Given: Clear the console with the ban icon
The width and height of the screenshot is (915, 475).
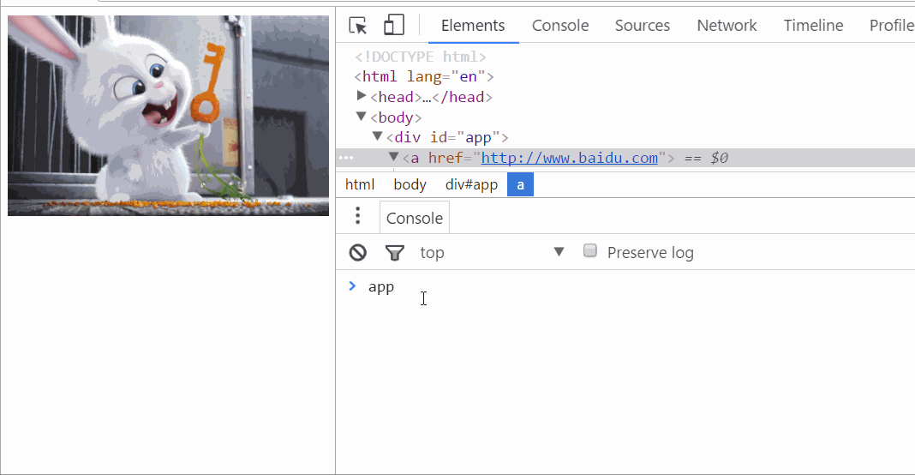Looking at the screenshot, I should tap(357, 252).
